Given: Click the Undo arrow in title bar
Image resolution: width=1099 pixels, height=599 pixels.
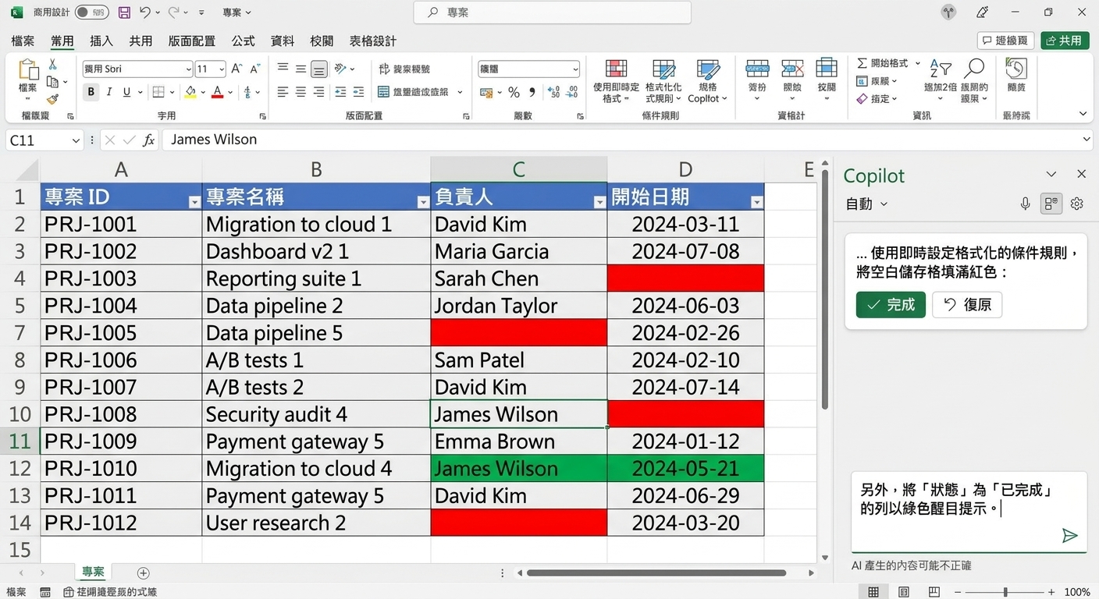Looking at the screenshot, I should (x=144, y=12).
